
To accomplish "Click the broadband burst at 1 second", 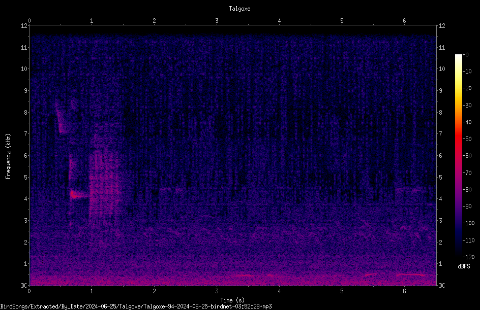I will tap(103, 183).
